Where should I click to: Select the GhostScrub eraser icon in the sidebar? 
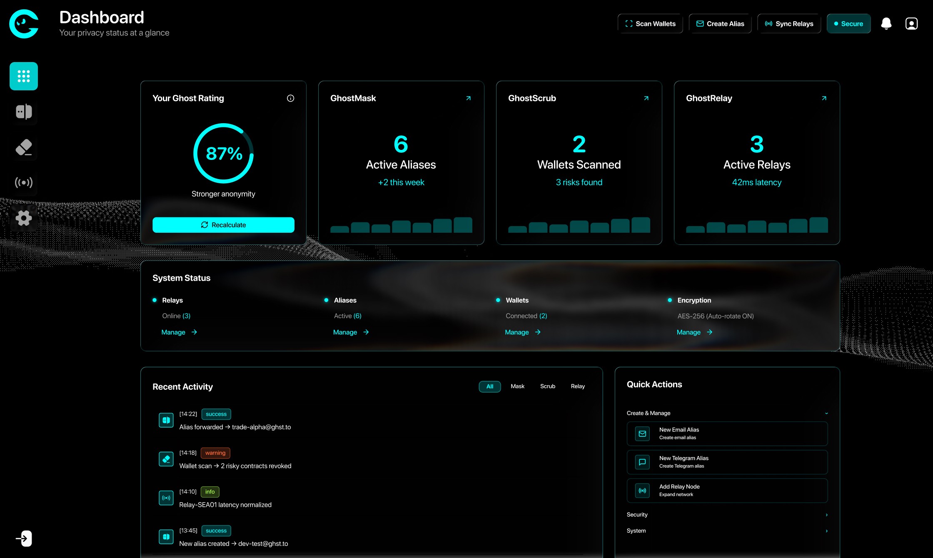(24, 147)
